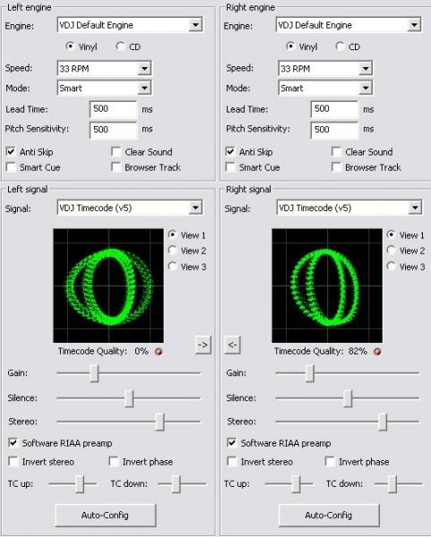The width and height of the screenshot is (431, 537).
Task: Click the right Timecode Quality indicator light
Action: pos(377,352)
